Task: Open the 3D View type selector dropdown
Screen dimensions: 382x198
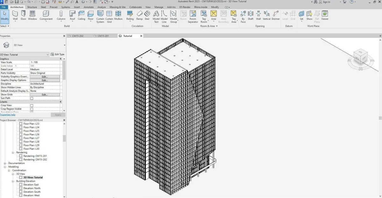Action: [x=64, y=45]
